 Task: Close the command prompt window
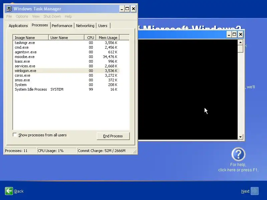coord(240,35)
